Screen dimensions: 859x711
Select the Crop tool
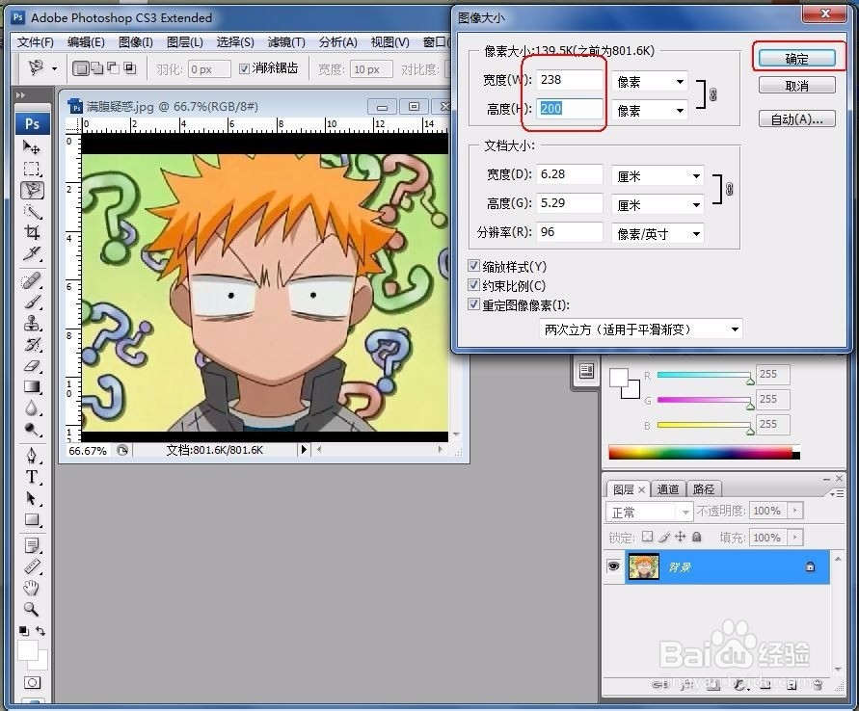tap(31, 232)
